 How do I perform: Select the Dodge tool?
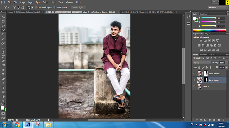pyautogui.click(x=3, y=74)
